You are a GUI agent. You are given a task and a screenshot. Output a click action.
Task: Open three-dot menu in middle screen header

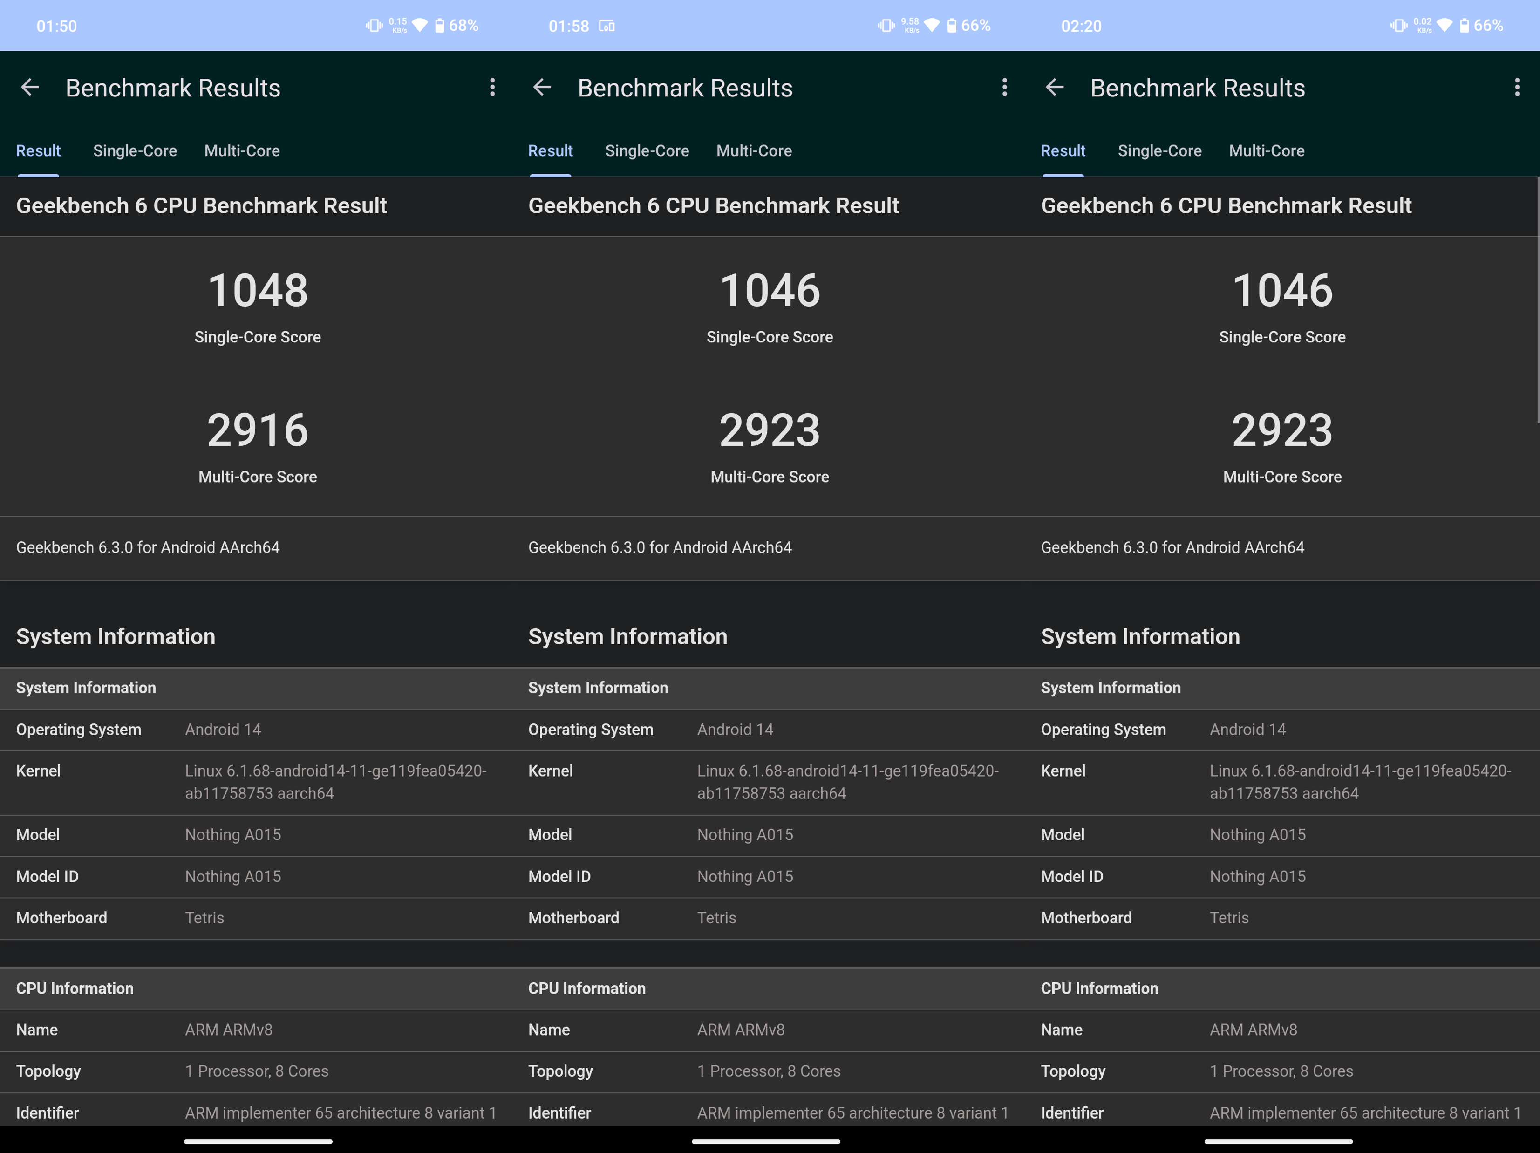point(1004,88)
